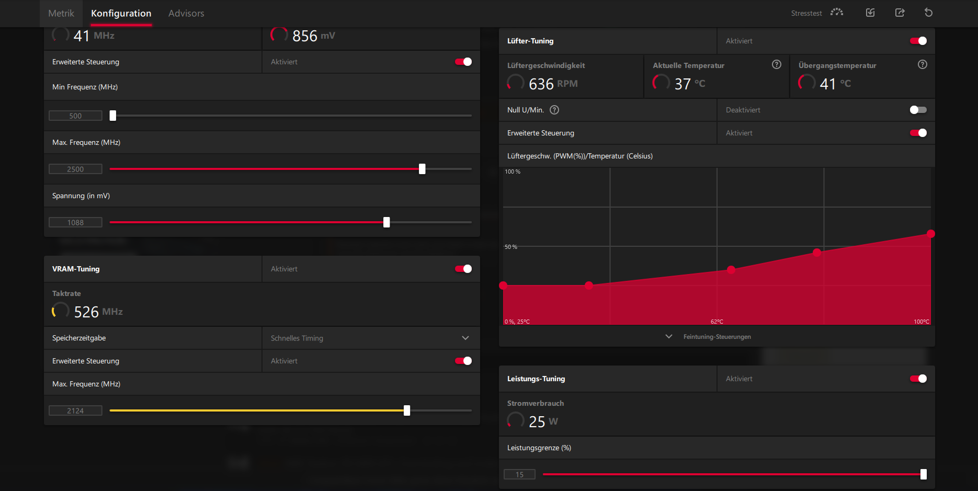Click the Spannung field showing 1088
Screen dimensions: 978x491
75,222
